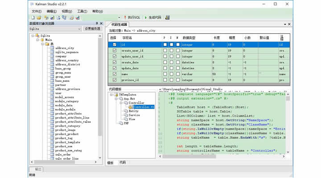Click the Entity folder icon in templates

125,111
